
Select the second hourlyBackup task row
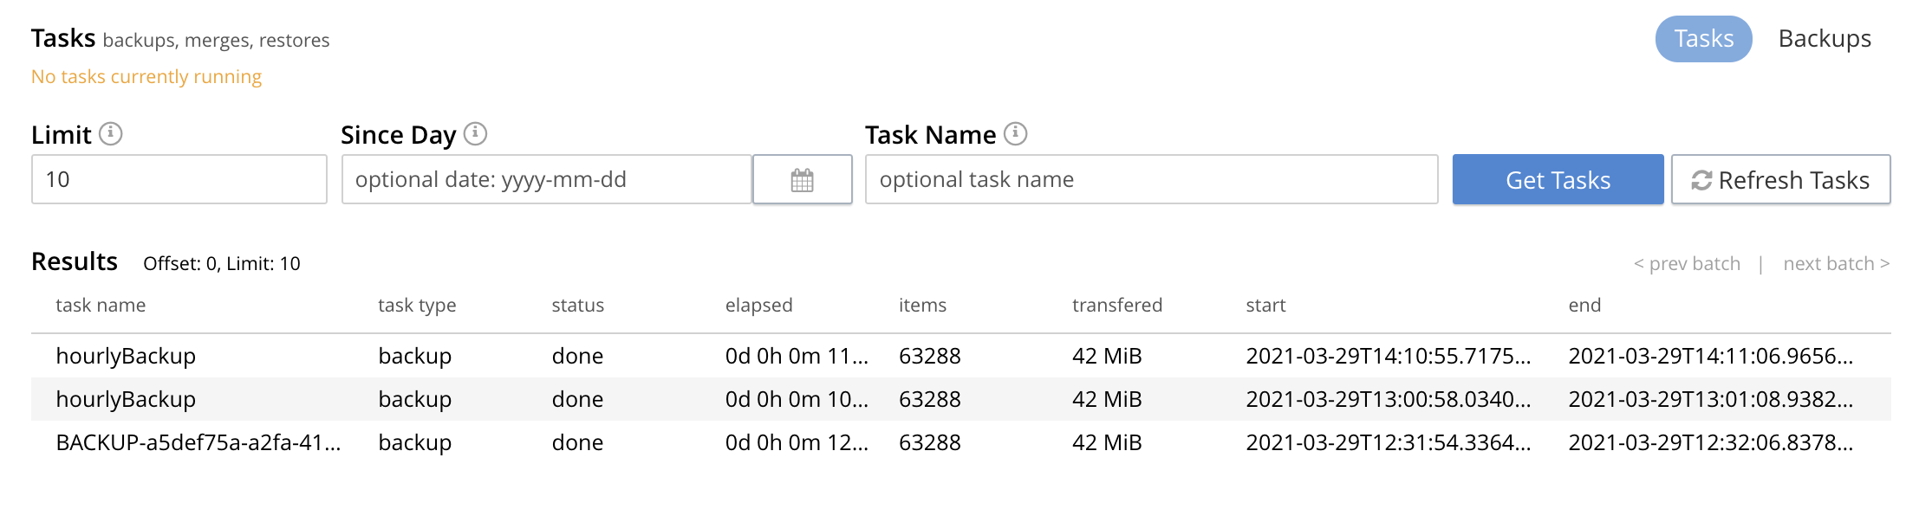point(126,399)
